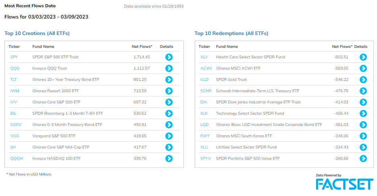
Task: Open the QQQM ticker link
Action: point(16,159)
